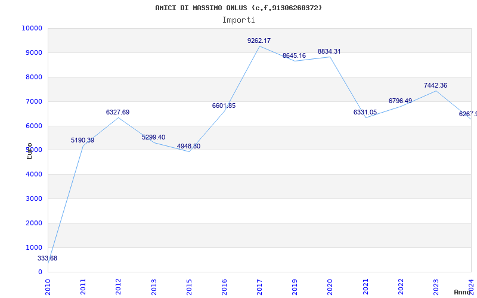This screenshot has height=298, width=477.
Task: Click the 5299.40 data label
Action: [153, 138]
